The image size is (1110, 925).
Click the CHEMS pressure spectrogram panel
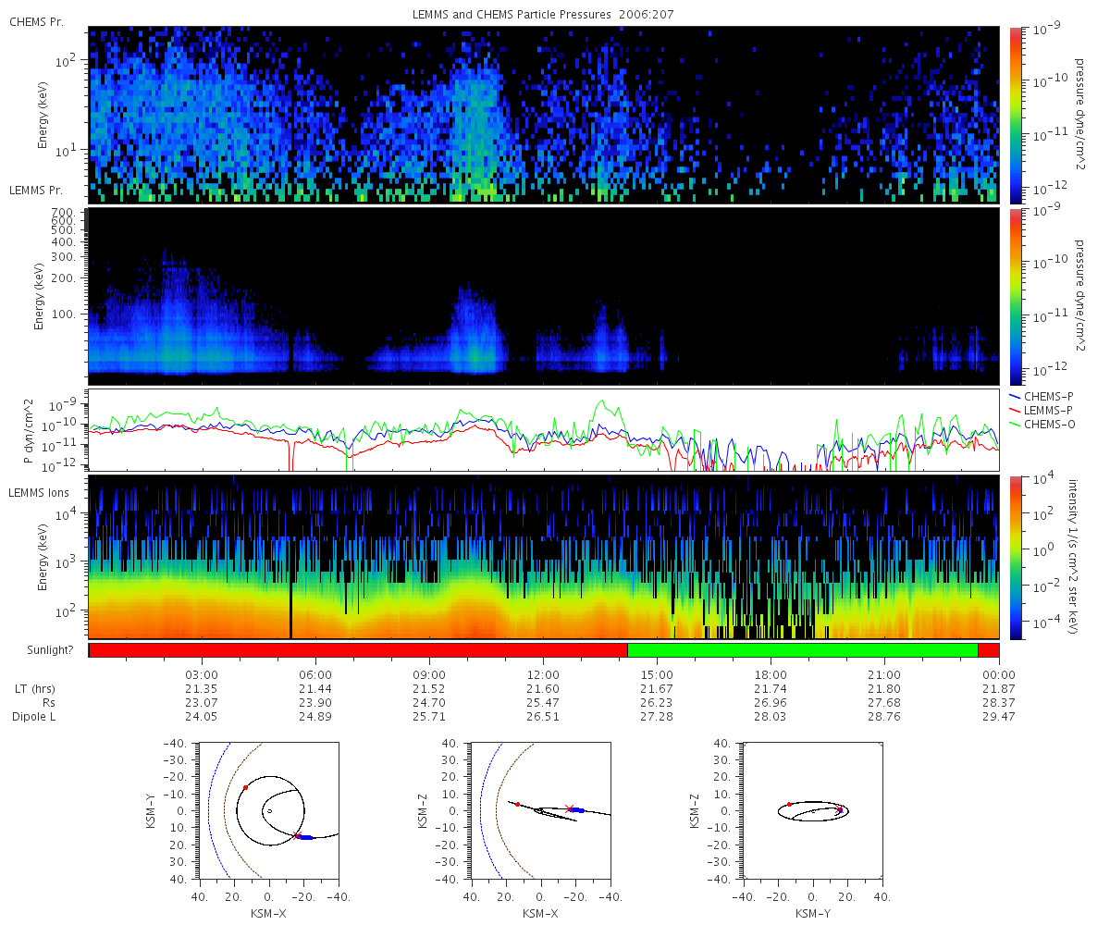[544, 115]
